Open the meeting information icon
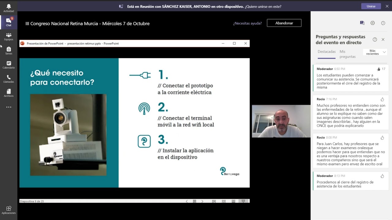Viewport: 392px width, 220px height. point(383,23)
